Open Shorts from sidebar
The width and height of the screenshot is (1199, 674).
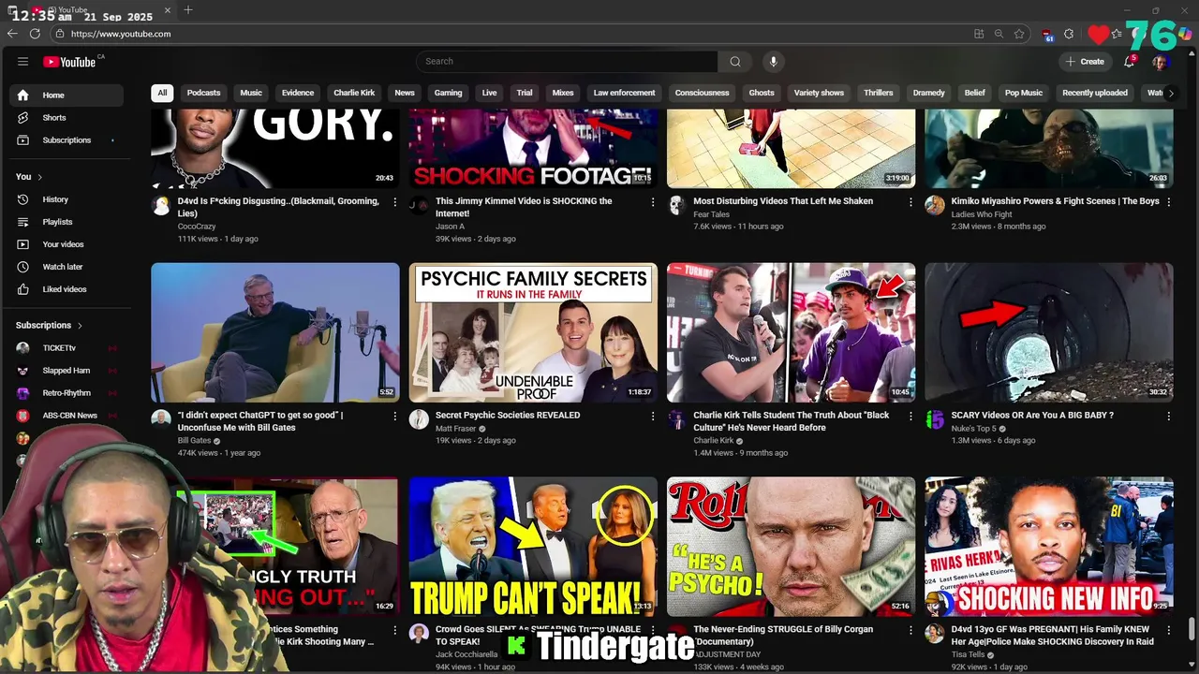[66, 118]
